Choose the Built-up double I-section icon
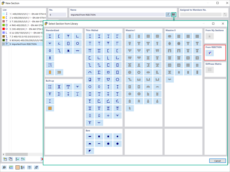 50,87
